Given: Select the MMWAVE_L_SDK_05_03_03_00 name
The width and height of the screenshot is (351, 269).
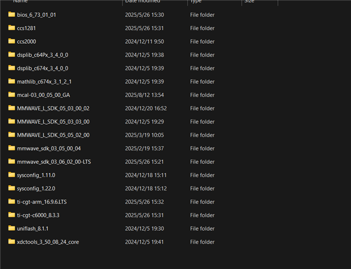Looking at the screenshot, I should 53,122.
